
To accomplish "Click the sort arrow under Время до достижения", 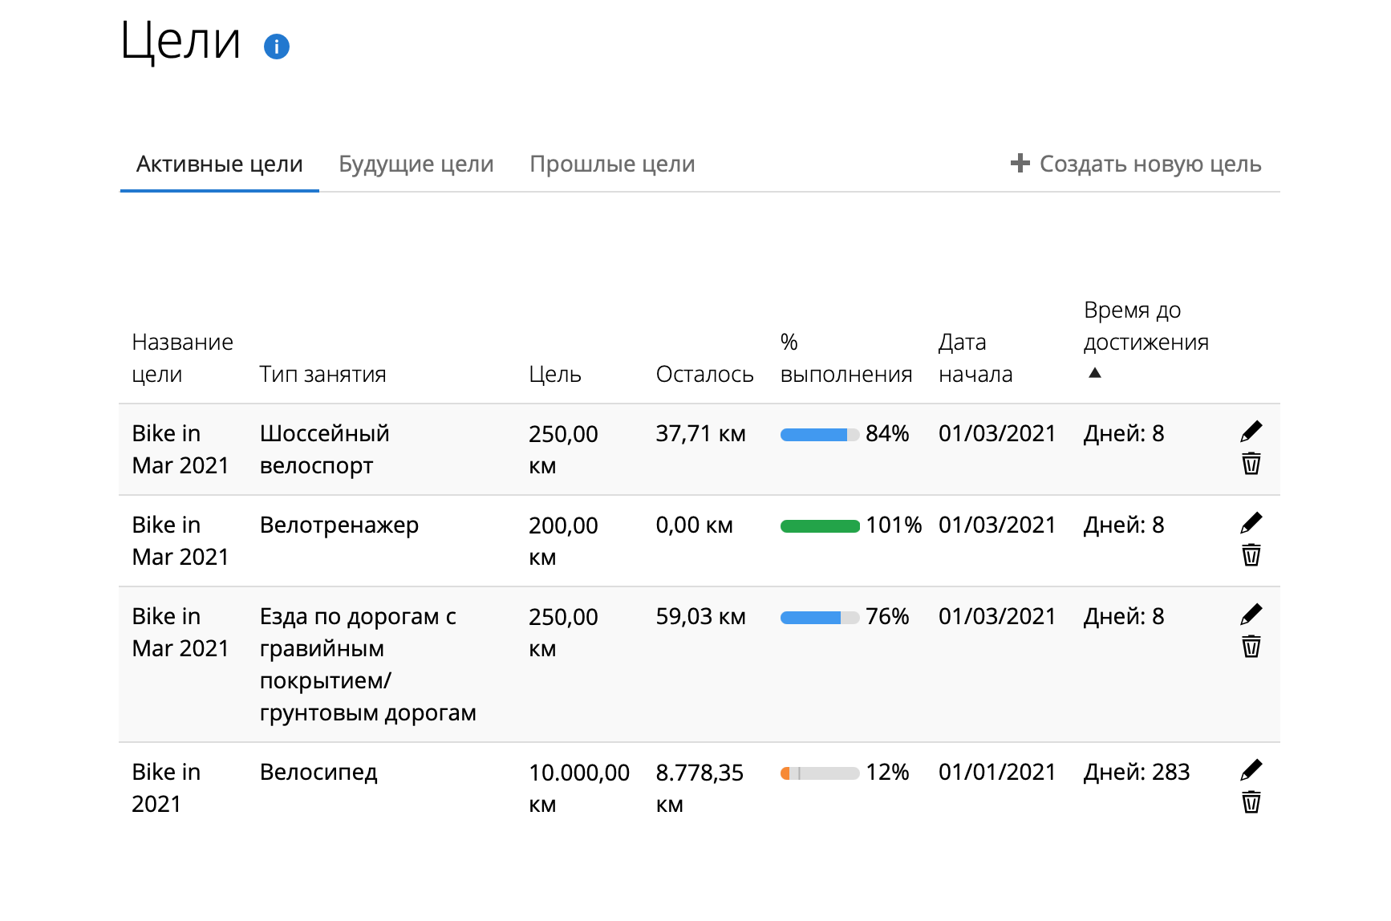I will [1094, 373].
